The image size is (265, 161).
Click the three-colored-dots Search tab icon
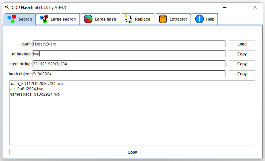tap(12, 19)
